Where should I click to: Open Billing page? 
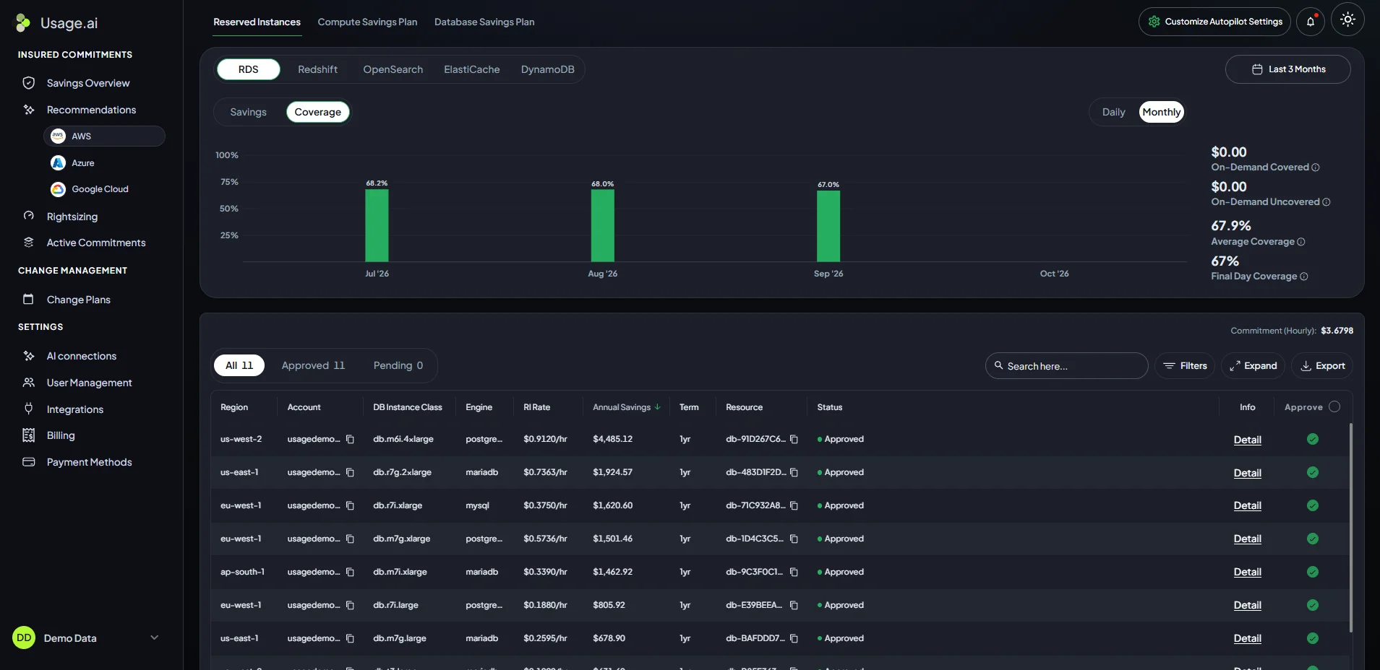[61, 435]
